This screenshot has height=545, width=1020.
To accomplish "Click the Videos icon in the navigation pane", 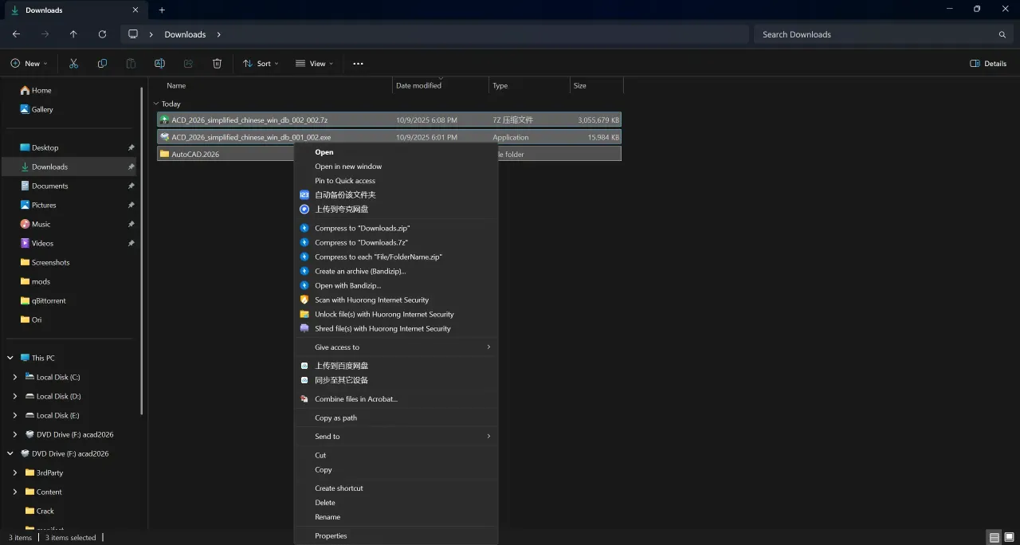I will click(x=25, y=243).
